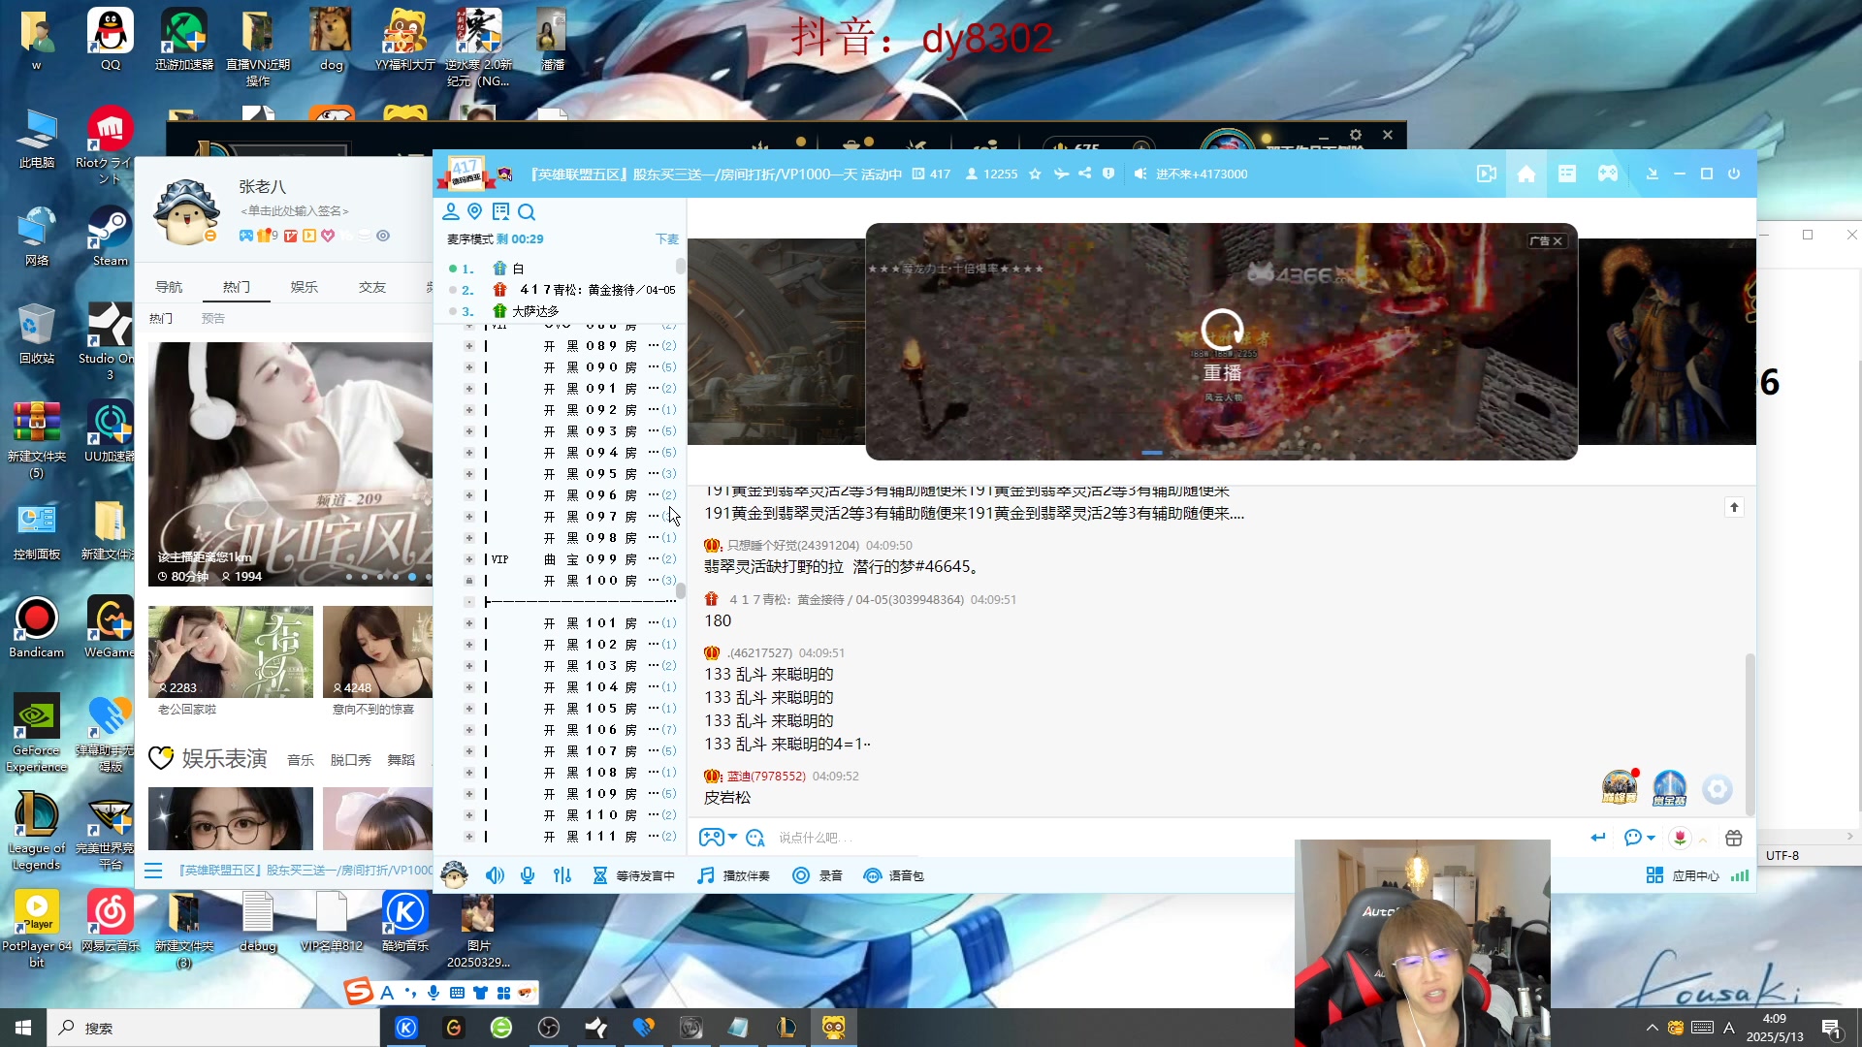
Task: Open the emoji translate icon beside chat input
Action: 755,838
